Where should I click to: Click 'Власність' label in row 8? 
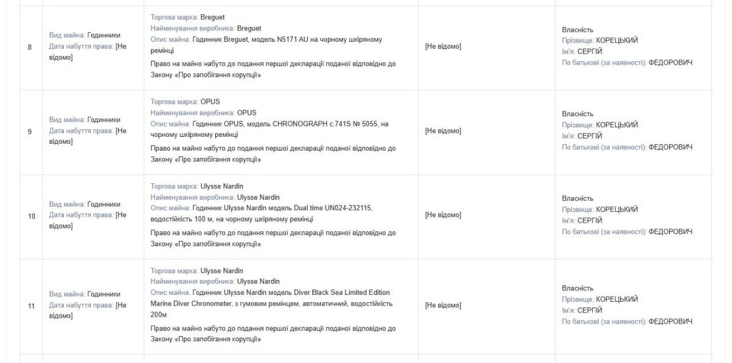tap(577, 30)
